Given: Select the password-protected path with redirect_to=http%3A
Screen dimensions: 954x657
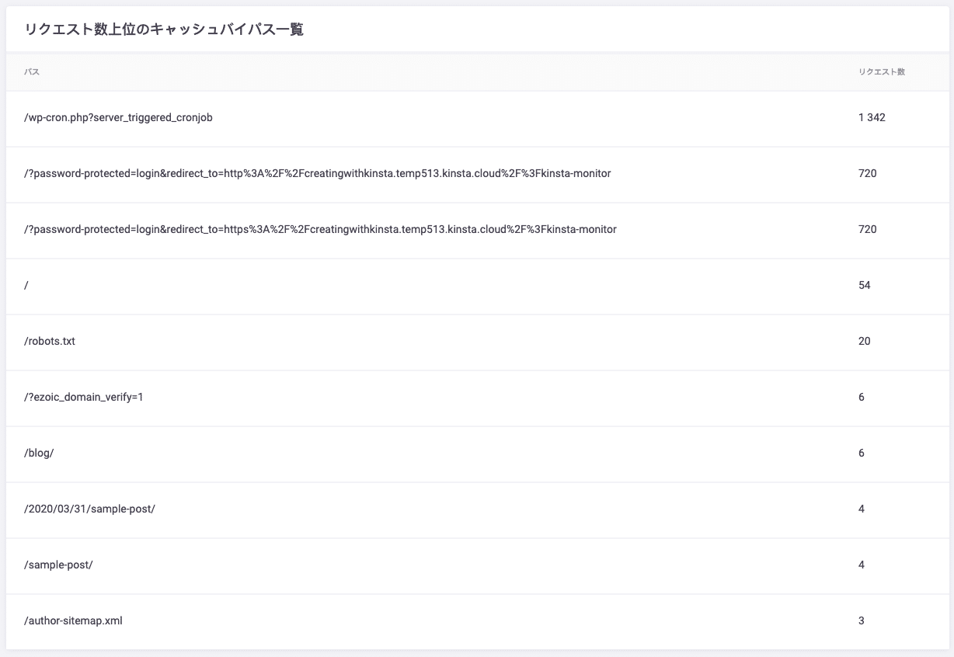Looking at the screenshot, I should pyautogui.click(x=317, y=174).
